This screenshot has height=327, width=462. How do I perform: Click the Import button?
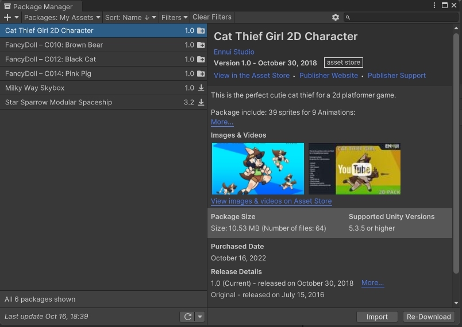(x=377, y=317)
